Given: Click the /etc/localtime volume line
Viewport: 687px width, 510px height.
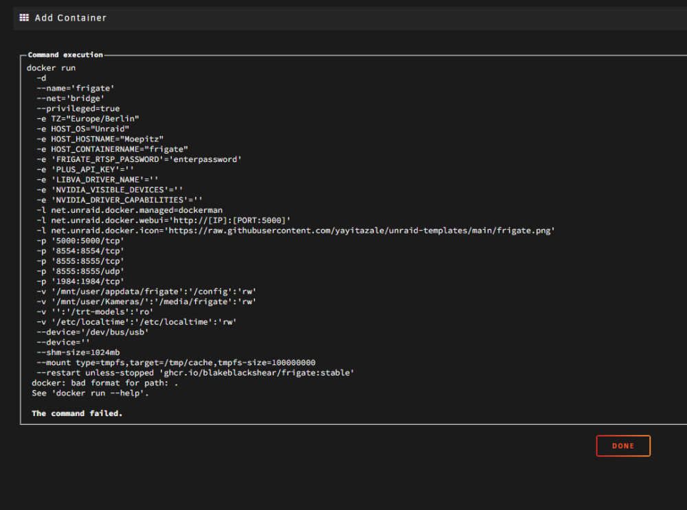Looking at the screenshot, I should 137,322.
